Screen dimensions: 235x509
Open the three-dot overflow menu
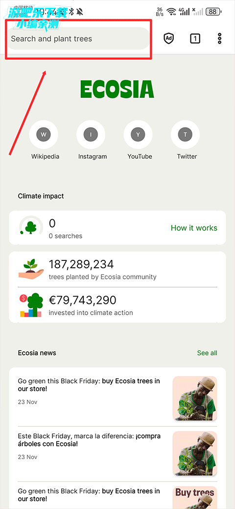220,39
